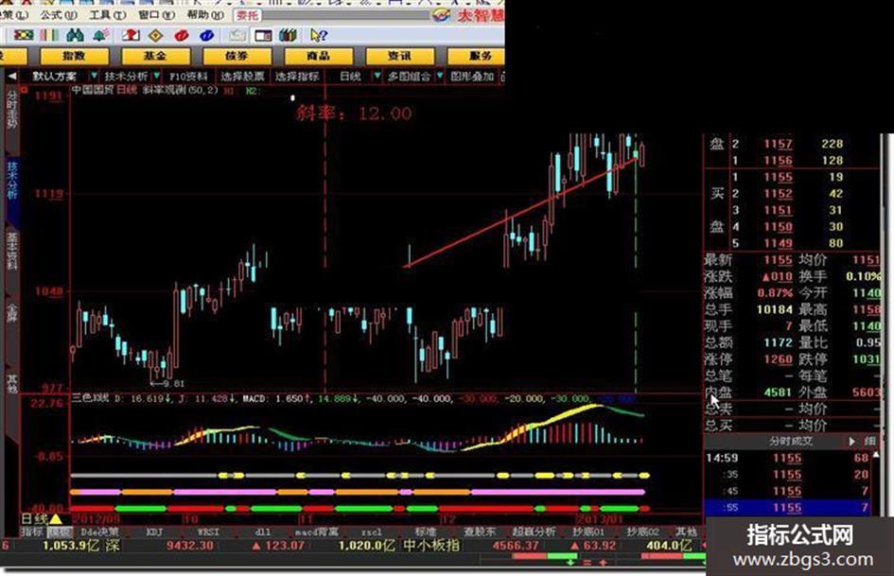Open the 窗口(W) menu
Image resolution: width=894 pixels, height=576 pixels.
(157, 15)
